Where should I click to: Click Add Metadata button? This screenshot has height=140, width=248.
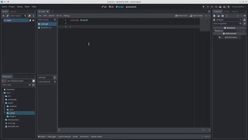click(229, 37)
